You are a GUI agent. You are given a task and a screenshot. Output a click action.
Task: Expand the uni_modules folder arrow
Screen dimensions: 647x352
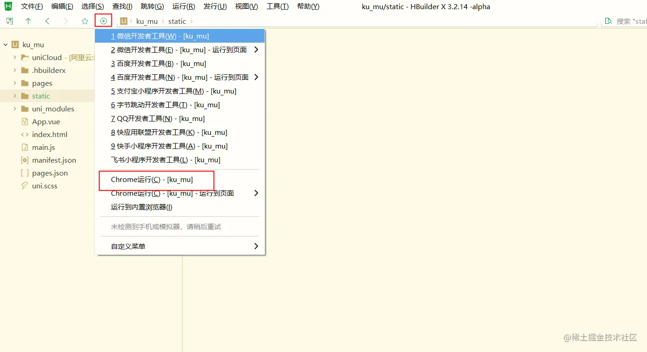(x=15, y=109)
